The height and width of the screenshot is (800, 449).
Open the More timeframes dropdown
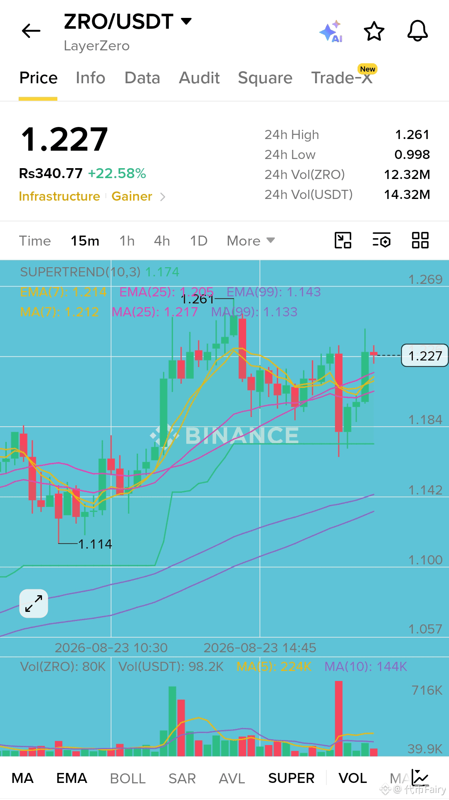click(251, 241)
